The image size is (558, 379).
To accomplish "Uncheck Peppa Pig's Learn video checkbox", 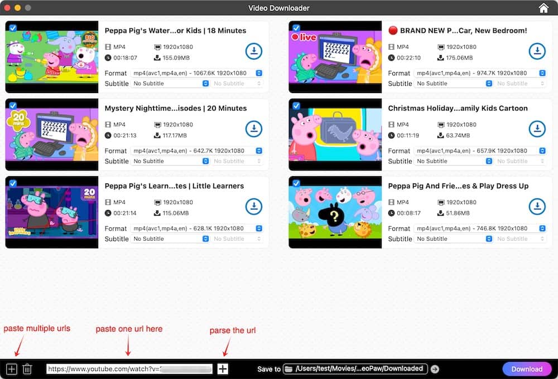I will 13,183.
